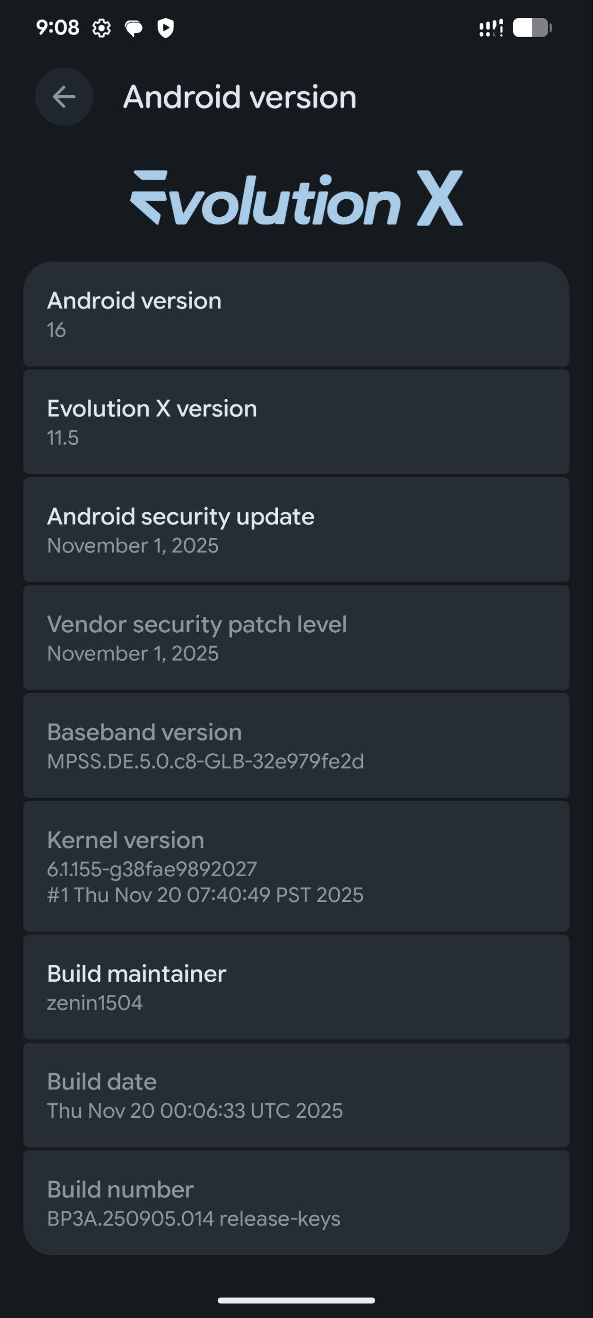Tap the chat bubble notification icon

pos(134,28)
